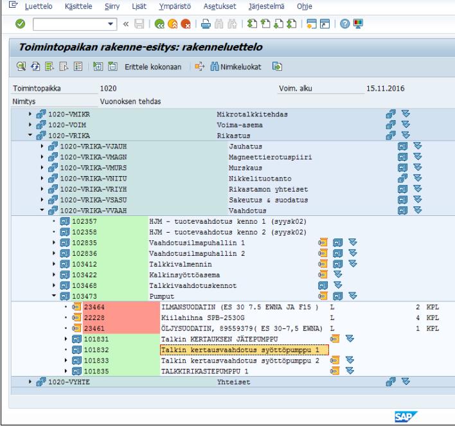Open the Ympäristö menu

(175, 6)
